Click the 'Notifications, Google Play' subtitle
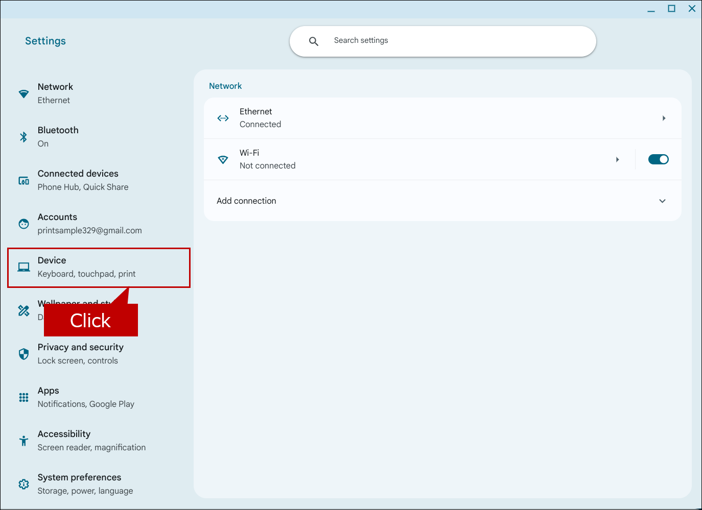Image resolution: width=702 pixels, height=510 pixels. (x=86, y=404)
